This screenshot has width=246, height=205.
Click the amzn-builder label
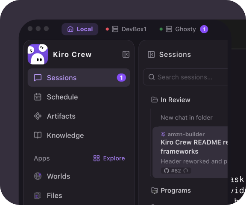click(x=186, y=134)
